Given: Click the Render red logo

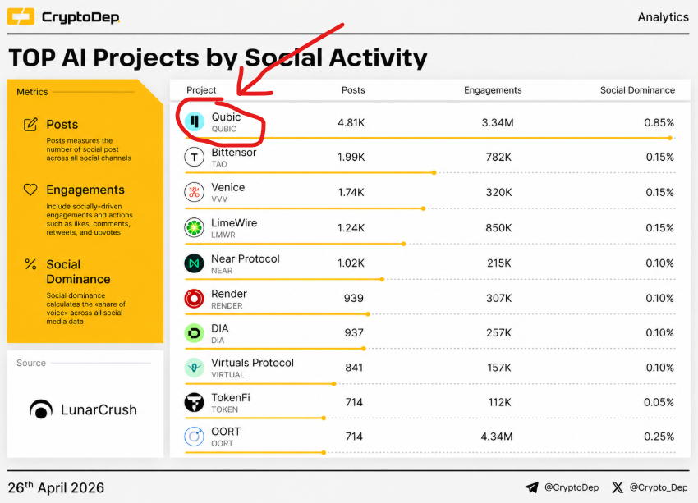Looking at the screenshot, I should coord(194,299).
